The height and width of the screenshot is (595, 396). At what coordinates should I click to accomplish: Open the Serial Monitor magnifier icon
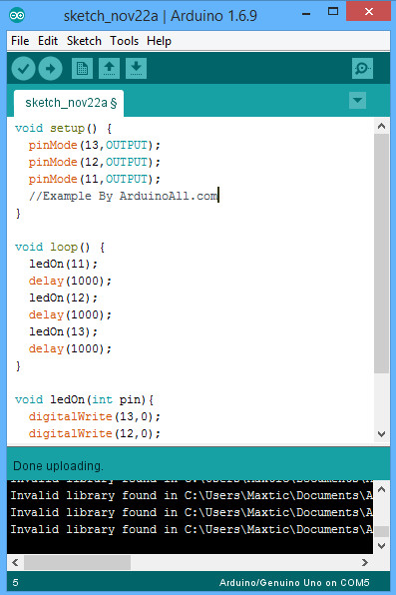(x=362, y=69)
